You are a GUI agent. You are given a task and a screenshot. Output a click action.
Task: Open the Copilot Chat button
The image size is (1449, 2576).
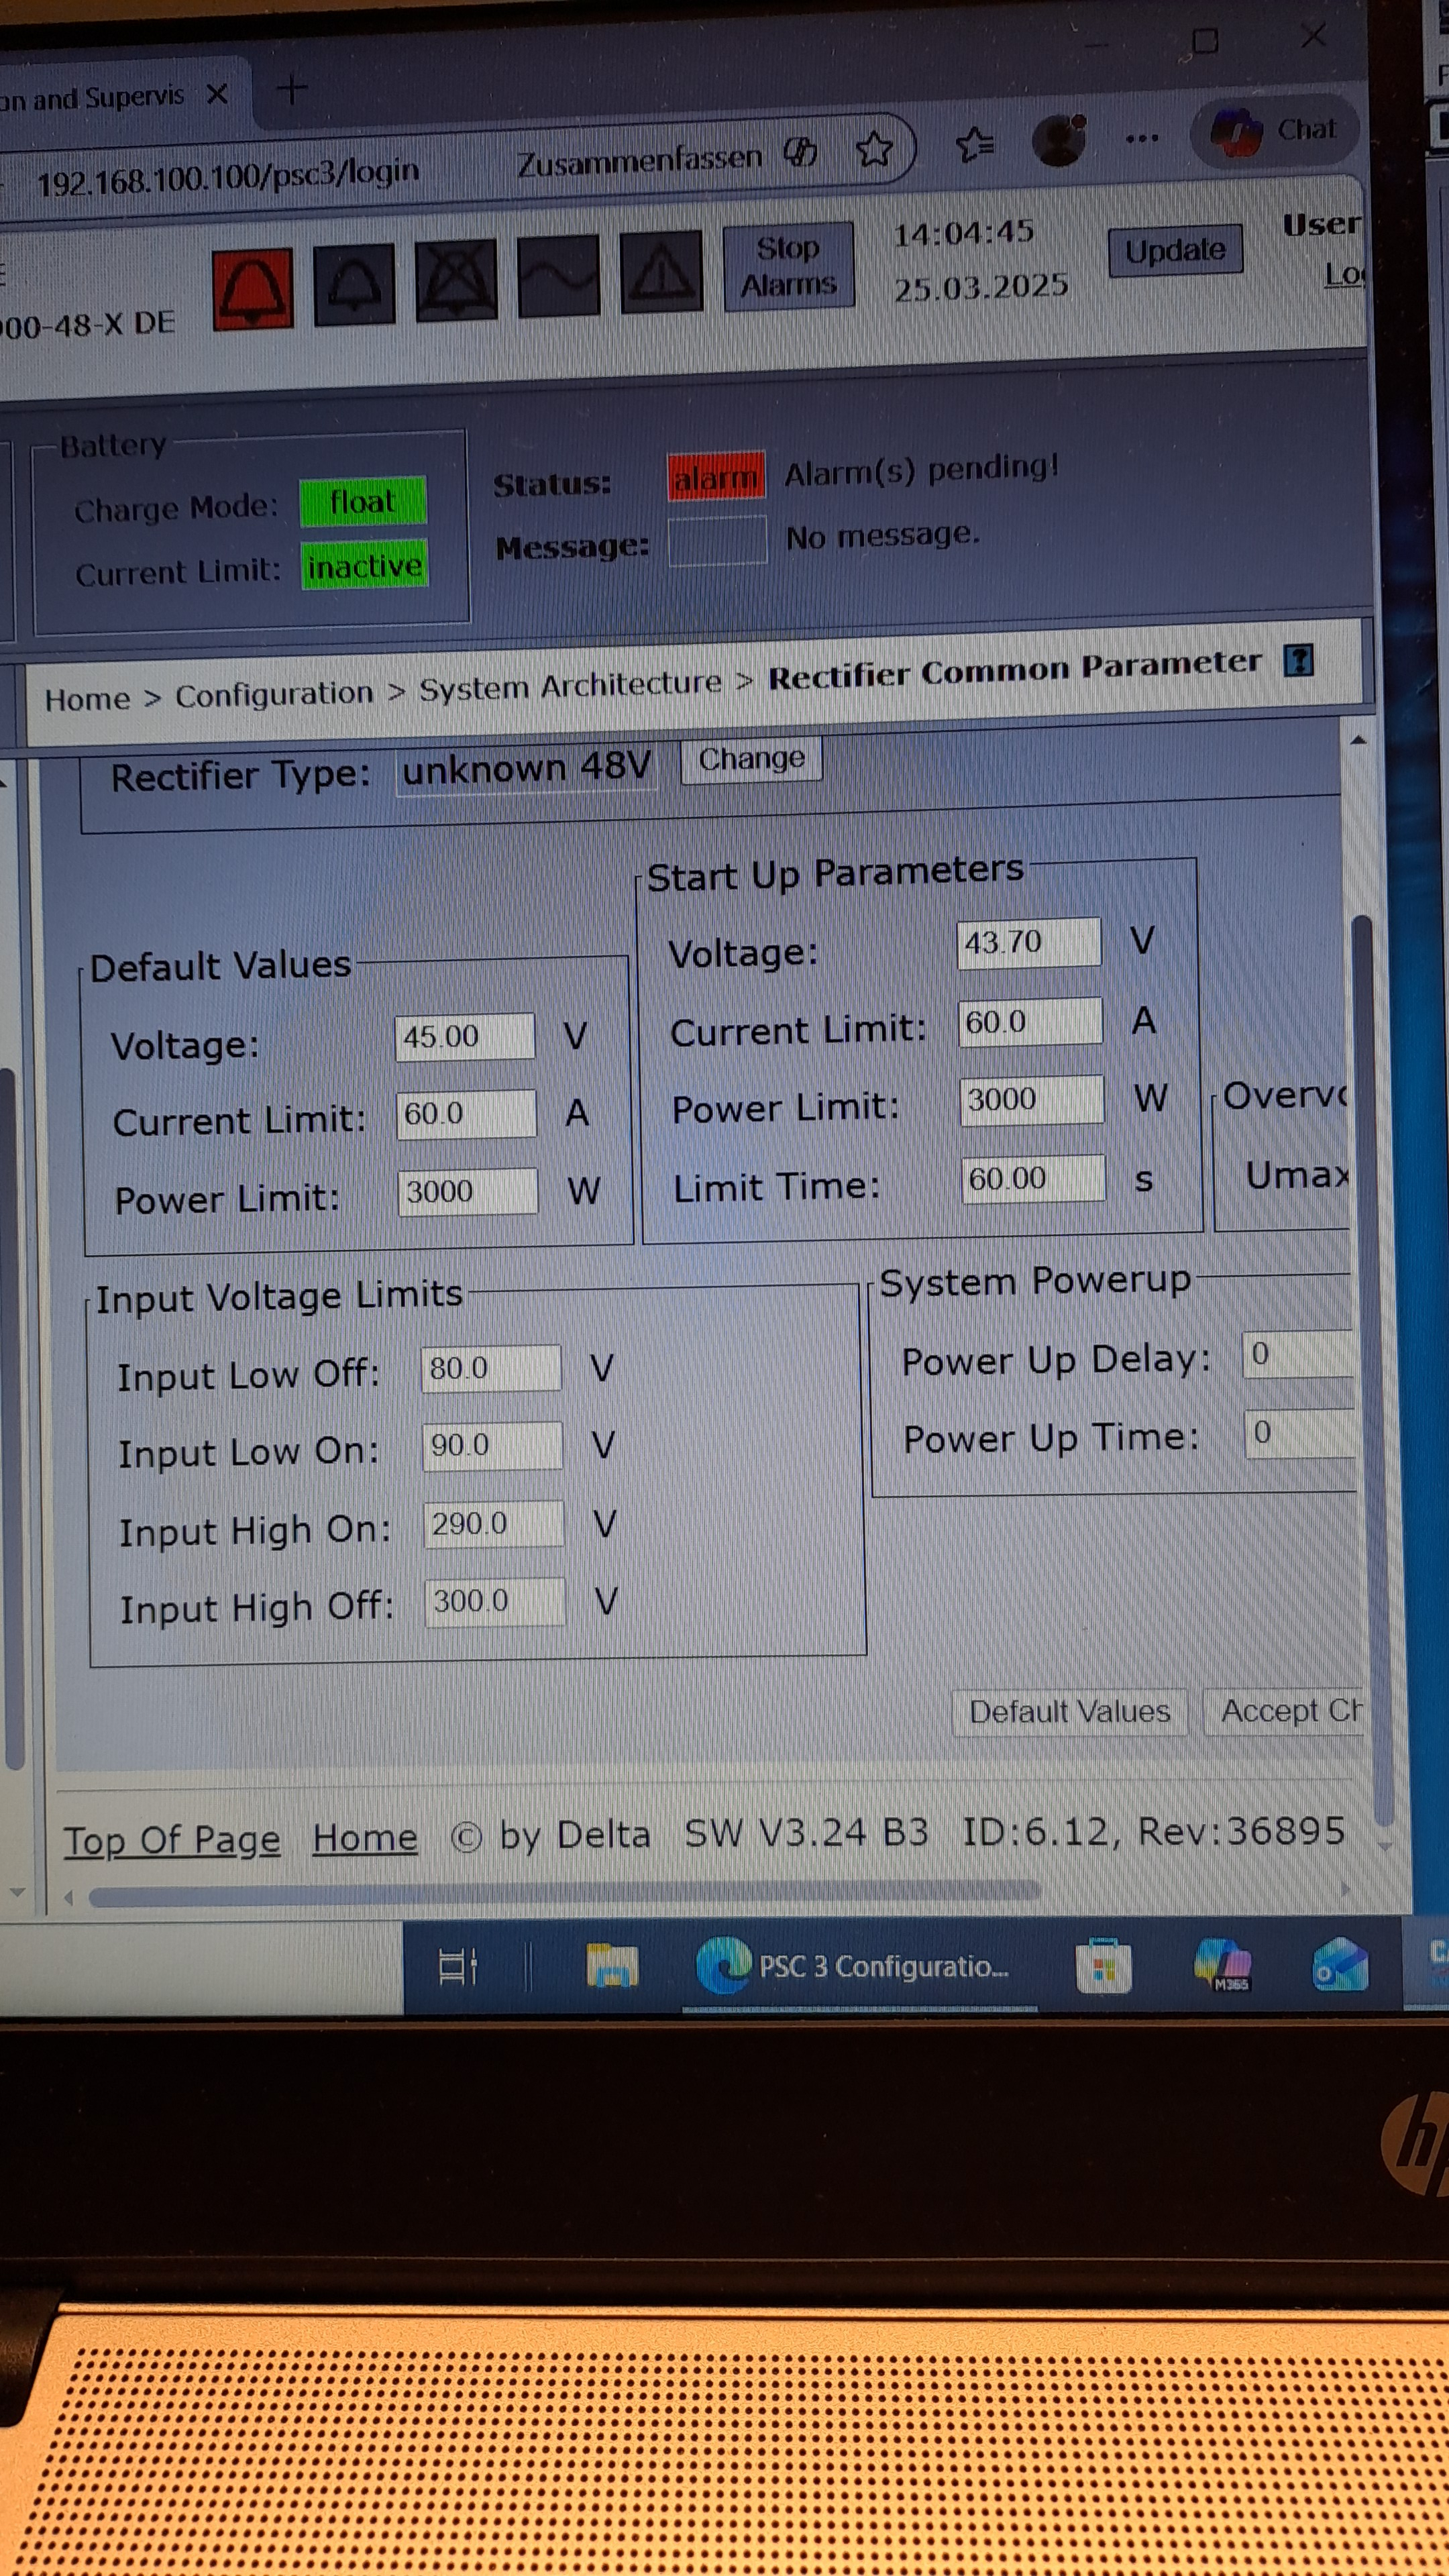pos(1275,130)
